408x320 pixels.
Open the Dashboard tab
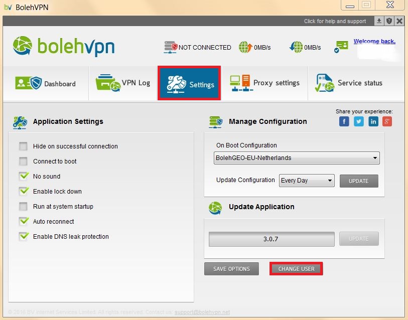click(46, 83)
